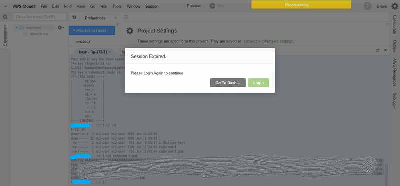The image size is (400, 186).
Task: Click the authorized_keys filename in terminal
Action: click(172, 143)
